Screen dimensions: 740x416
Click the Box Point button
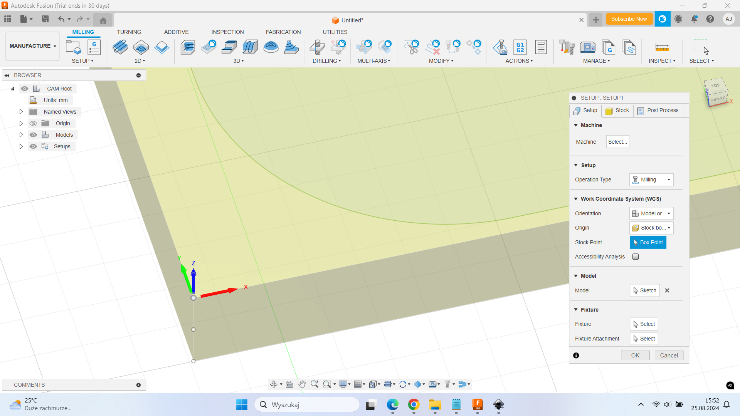tap(648, 242)
